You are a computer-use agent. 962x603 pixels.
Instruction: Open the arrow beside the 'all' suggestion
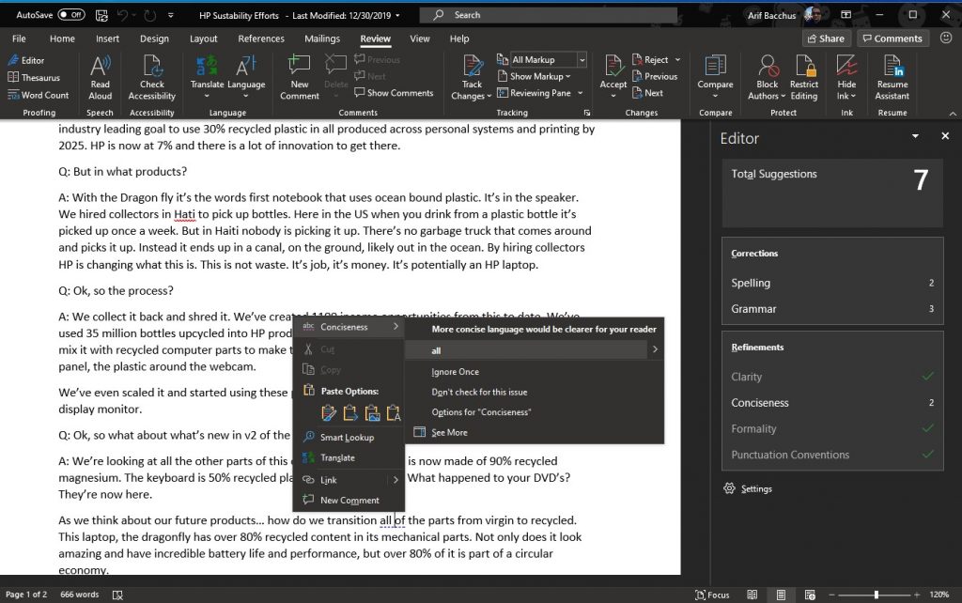[655, 349]
